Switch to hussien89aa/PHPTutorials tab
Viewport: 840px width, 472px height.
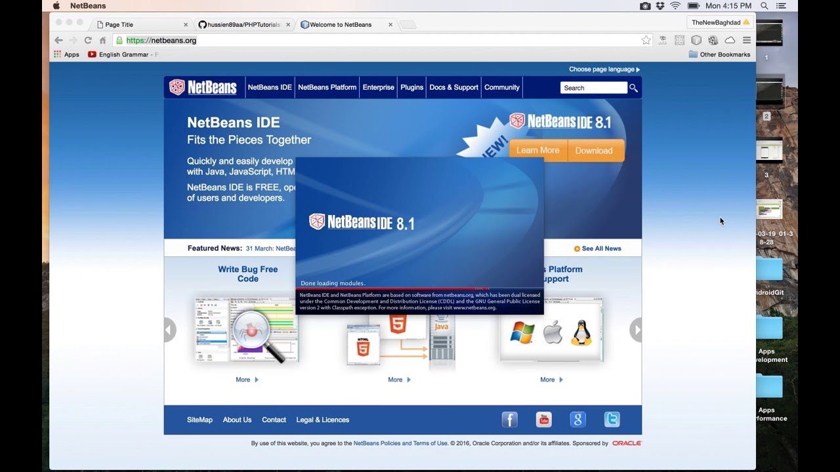tap(243, 24)
